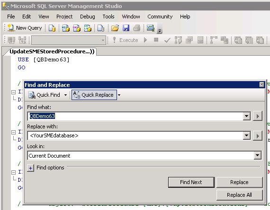Click the Find Next button
This screenshot has width=270, height=210.
click(191, 182)
